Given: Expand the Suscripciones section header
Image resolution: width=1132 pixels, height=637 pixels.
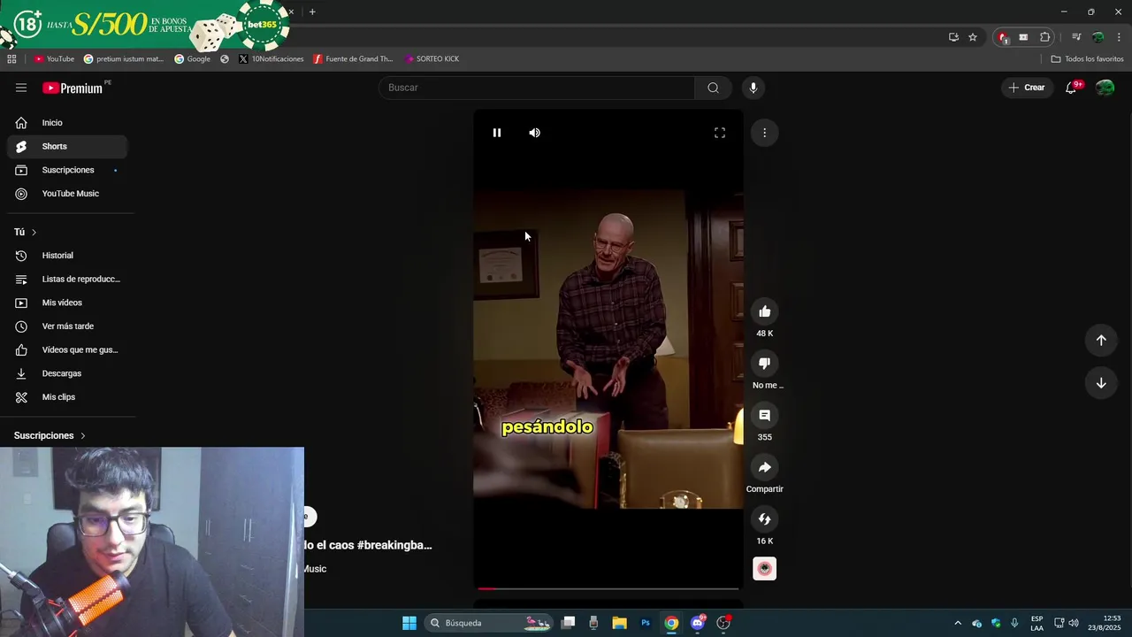Looking at the screenshot, I should tap(50, 435).
